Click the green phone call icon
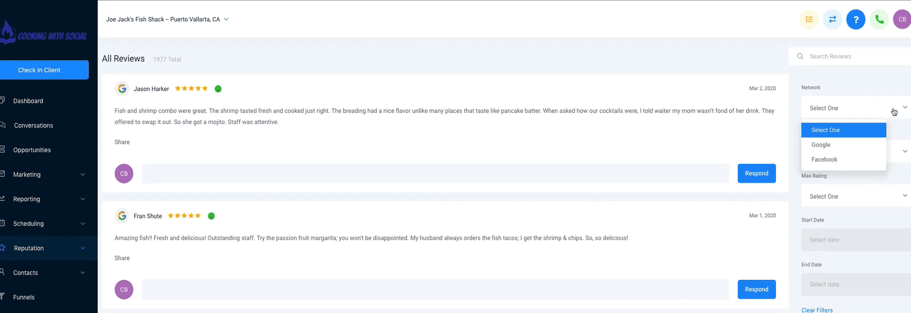 [879, 19]
